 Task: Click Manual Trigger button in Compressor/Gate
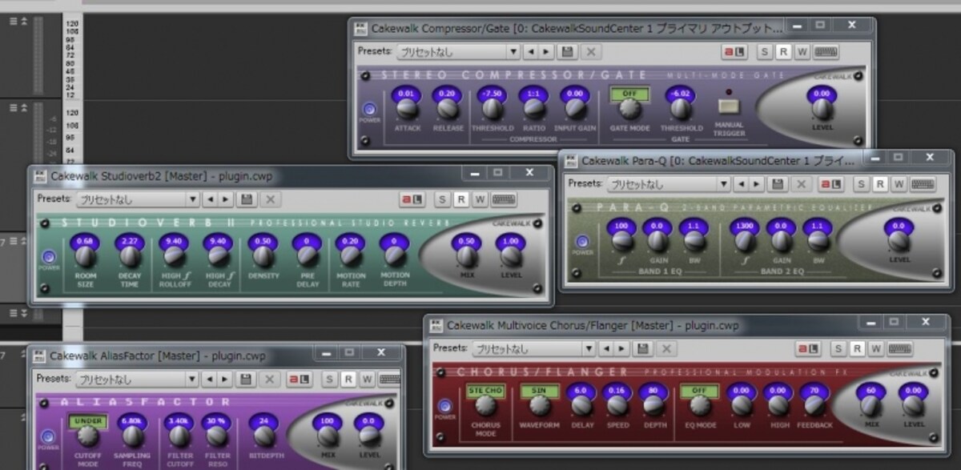(729, 106)
